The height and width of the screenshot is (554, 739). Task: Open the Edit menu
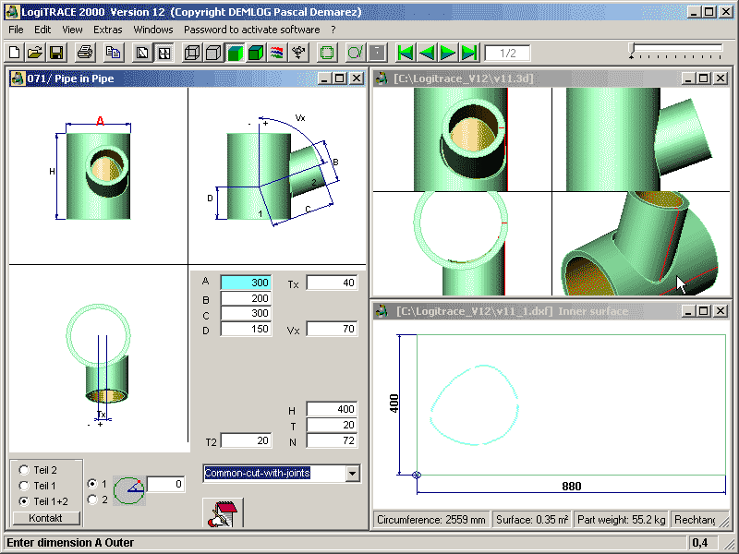click(42, 30)
